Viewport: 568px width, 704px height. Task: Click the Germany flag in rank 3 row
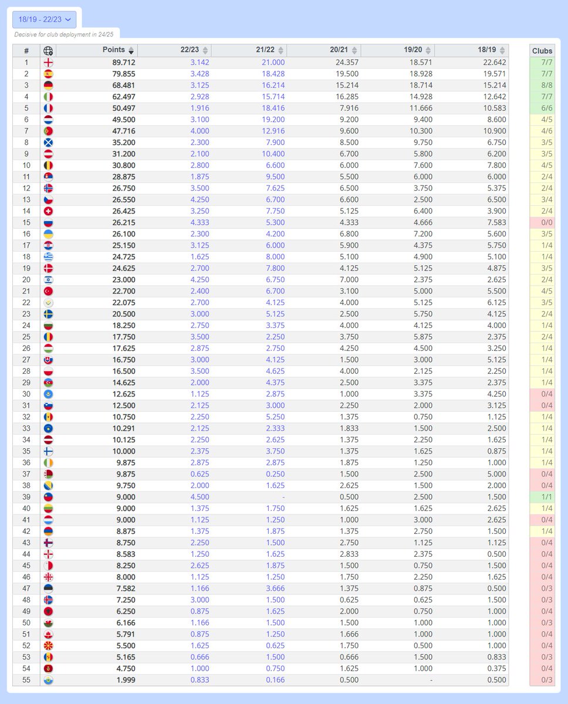pos(48,85)
